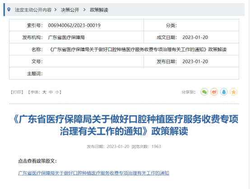Set font size to 中
Screen dimensions: 250x189
(x=51, y=92)
